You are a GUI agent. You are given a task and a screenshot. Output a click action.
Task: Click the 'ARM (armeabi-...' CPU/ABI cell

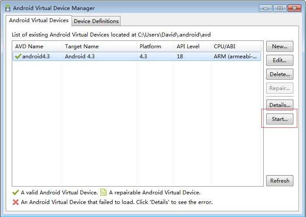(235, 57)
